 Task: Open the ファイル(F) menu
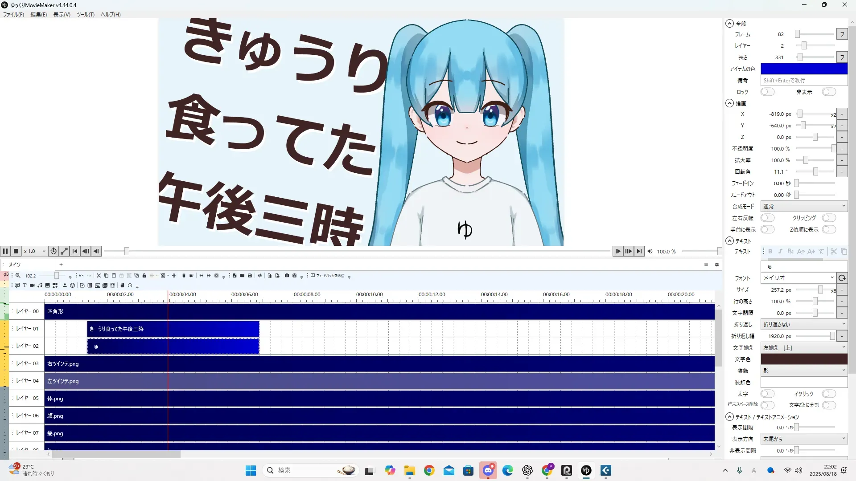point(13,15)
